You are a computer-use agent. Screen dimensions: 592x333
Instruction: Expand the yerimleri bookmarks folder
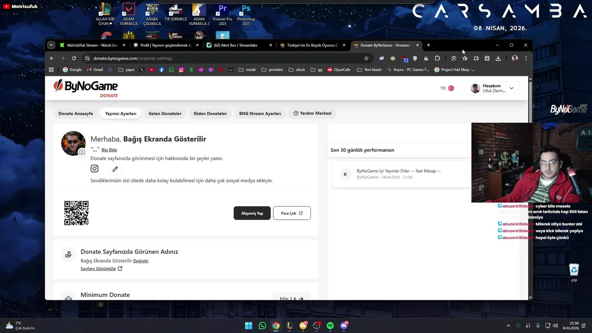(272, 70)
